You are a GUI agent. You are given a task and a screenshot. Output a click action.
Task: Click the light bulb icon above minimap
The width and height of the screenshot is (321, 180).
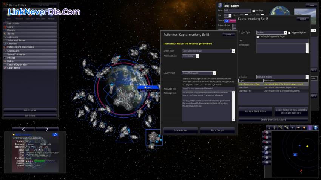(x=304, y=128)
